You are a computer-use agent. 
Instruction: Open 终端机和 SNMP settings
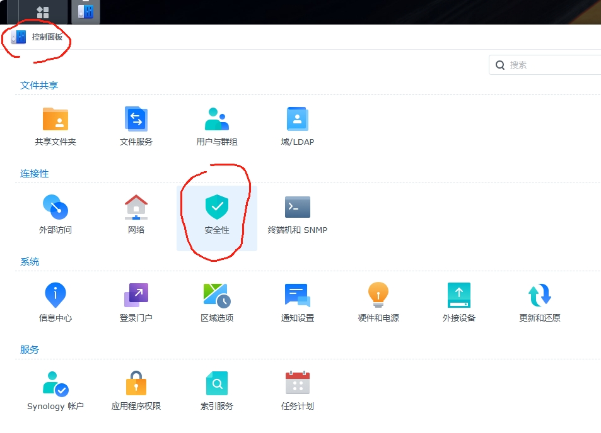pos(296,212)
